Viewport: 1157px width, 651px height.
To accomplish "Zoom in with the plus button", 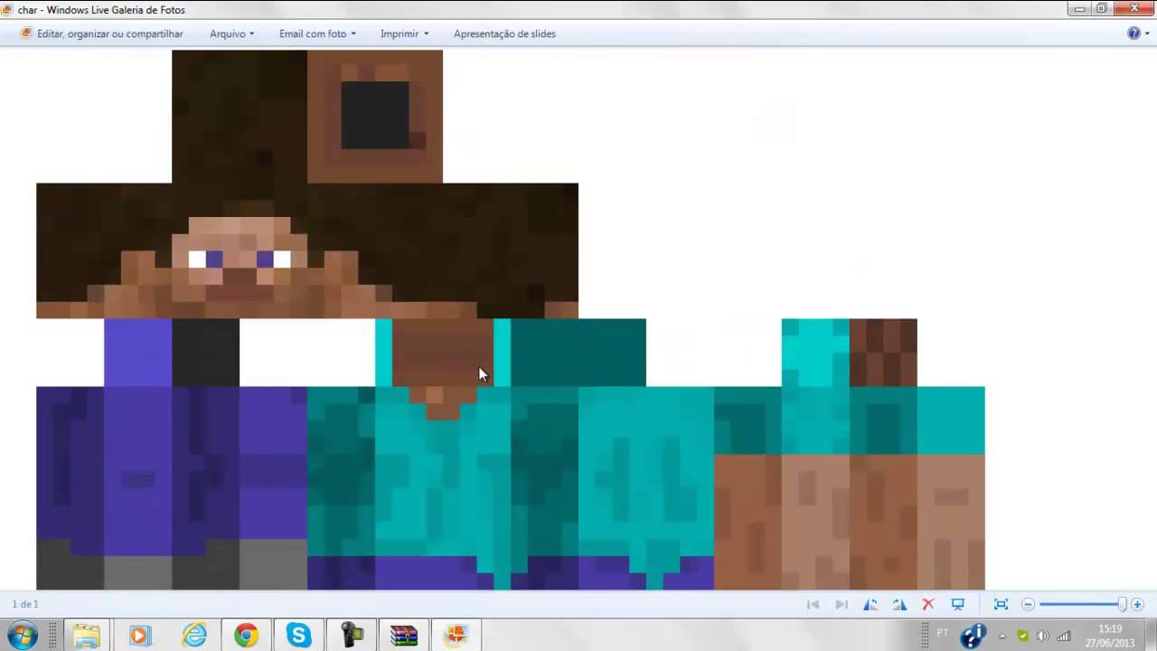I will [x=1137, y=604].
